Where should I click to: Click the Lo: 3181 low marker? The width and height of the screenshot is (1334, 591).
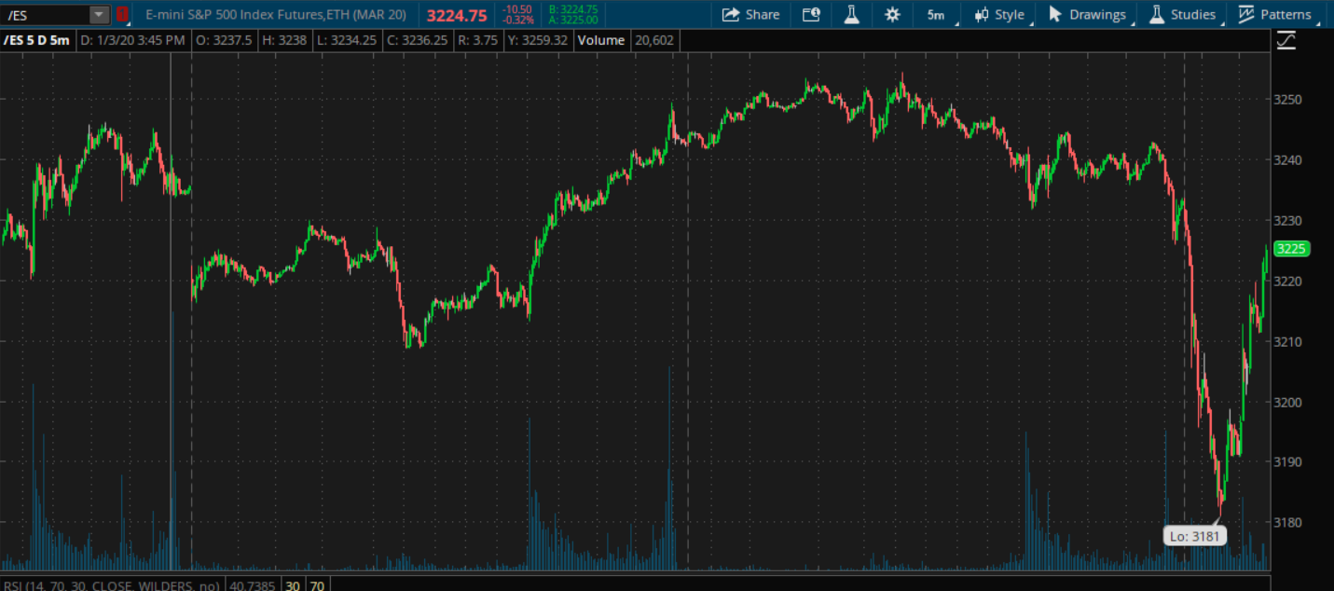point(1194,536)
